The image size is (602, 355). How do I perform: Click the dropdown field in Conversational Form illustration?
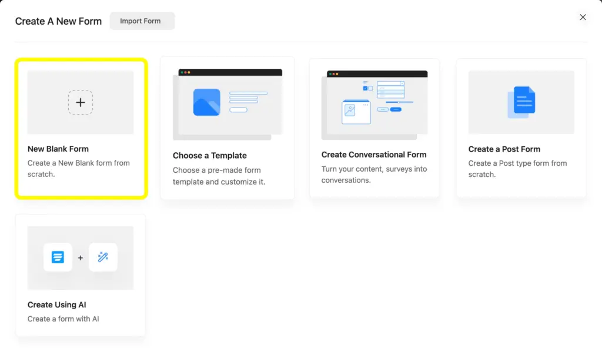coord(390,84)
